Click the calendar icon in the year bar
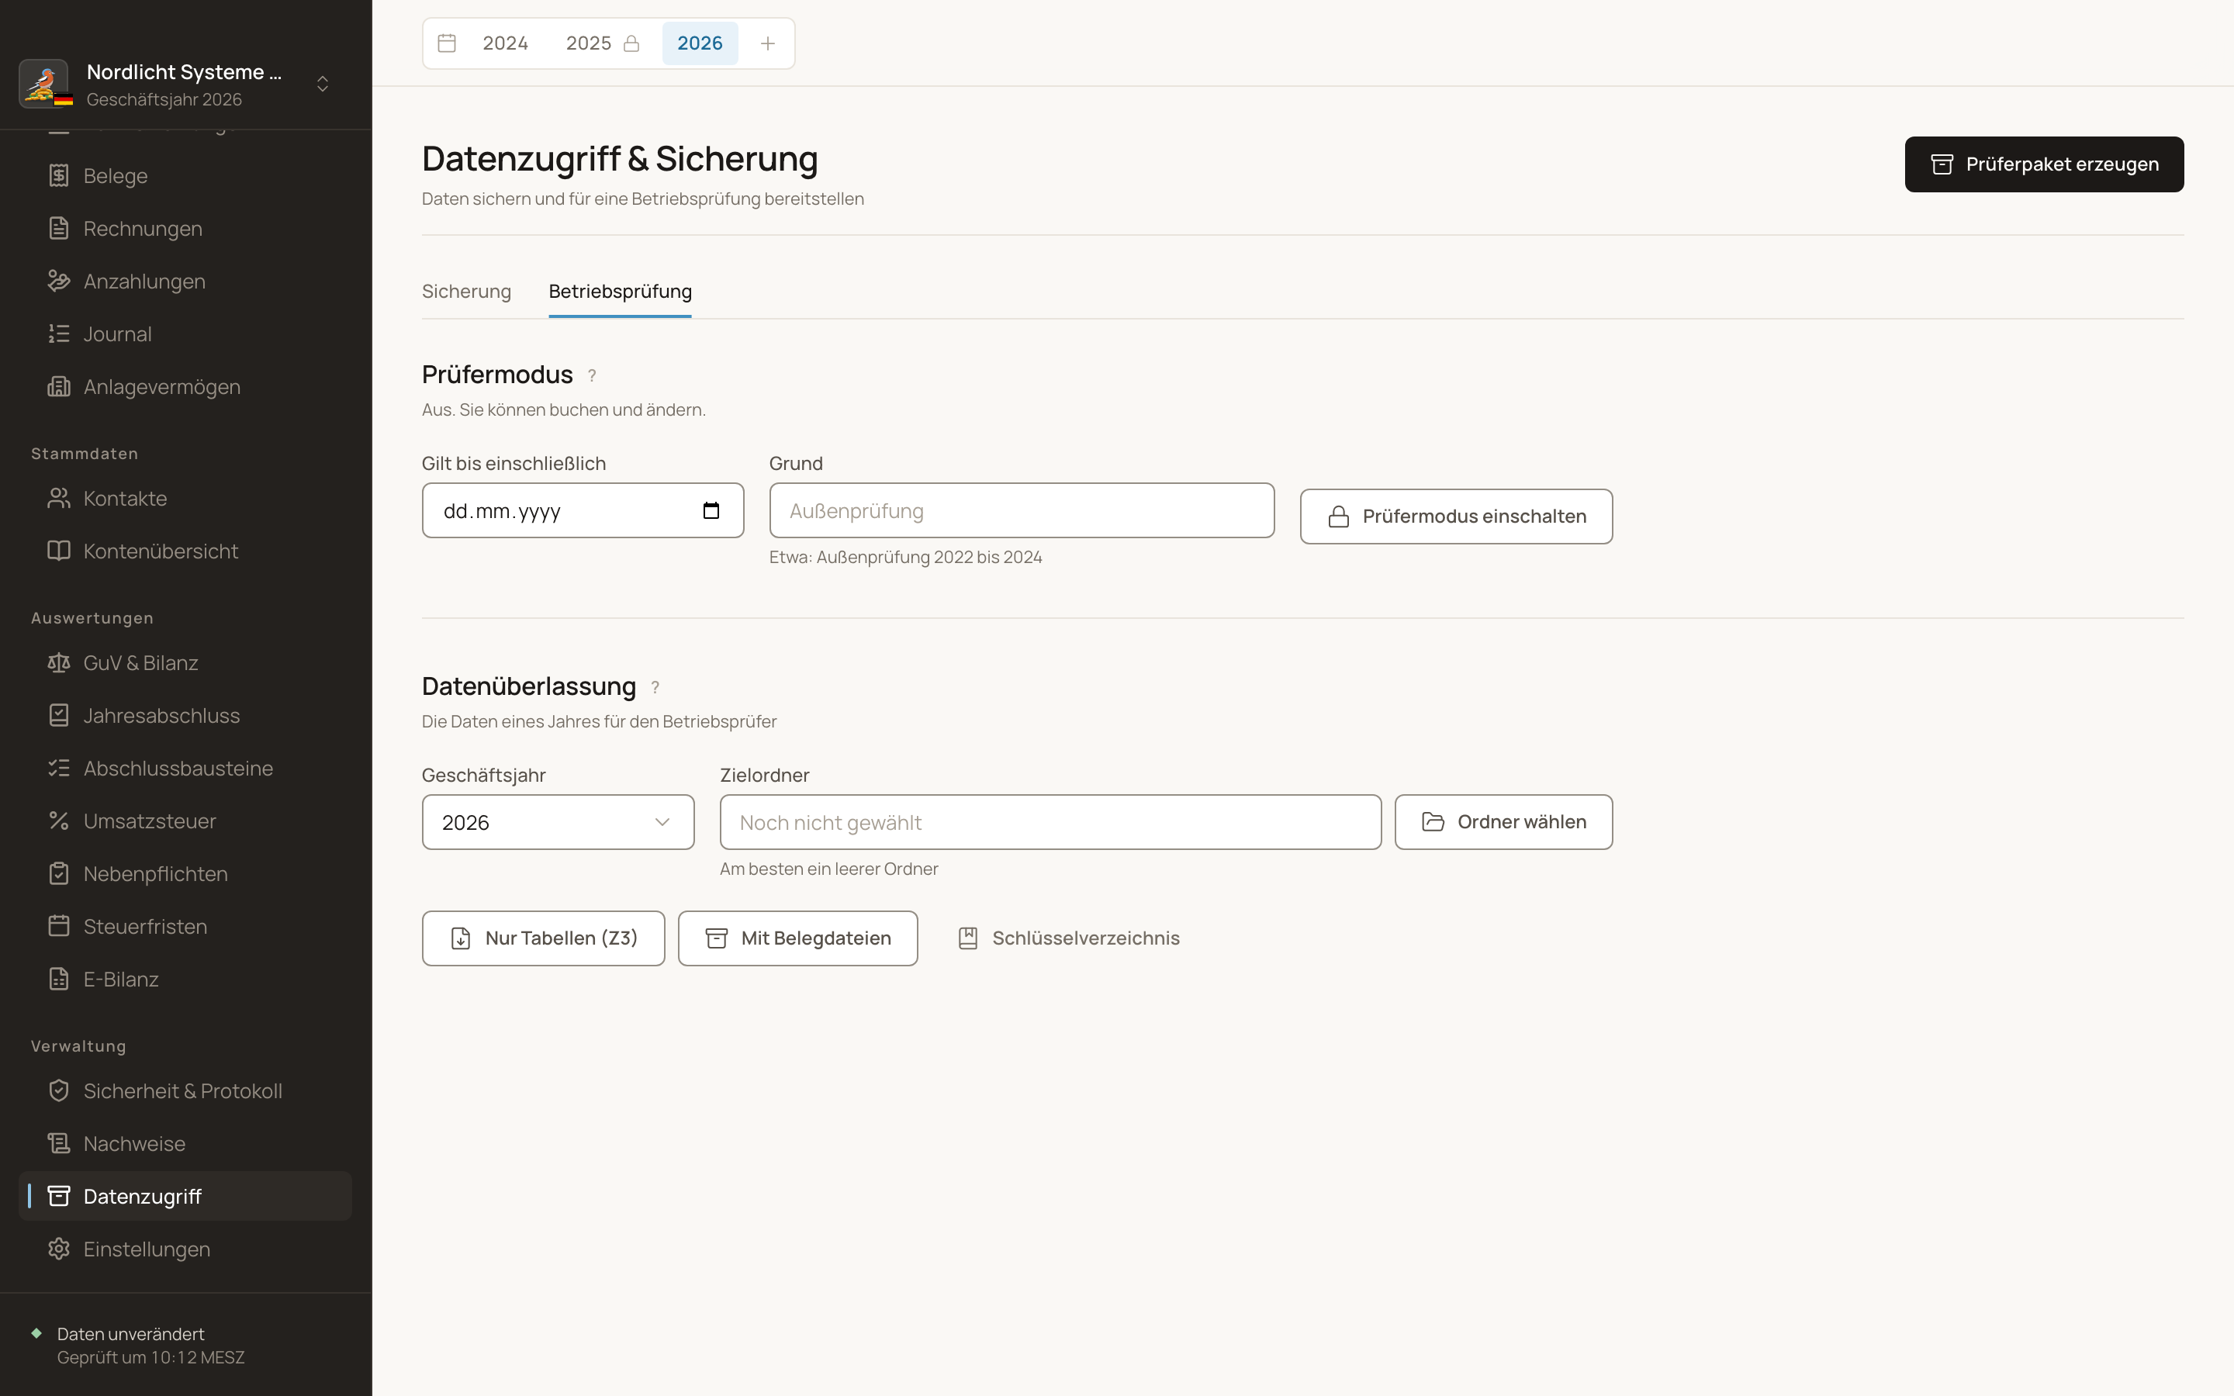This screenshot has height=1396, width=2234. tap(447, 43)
